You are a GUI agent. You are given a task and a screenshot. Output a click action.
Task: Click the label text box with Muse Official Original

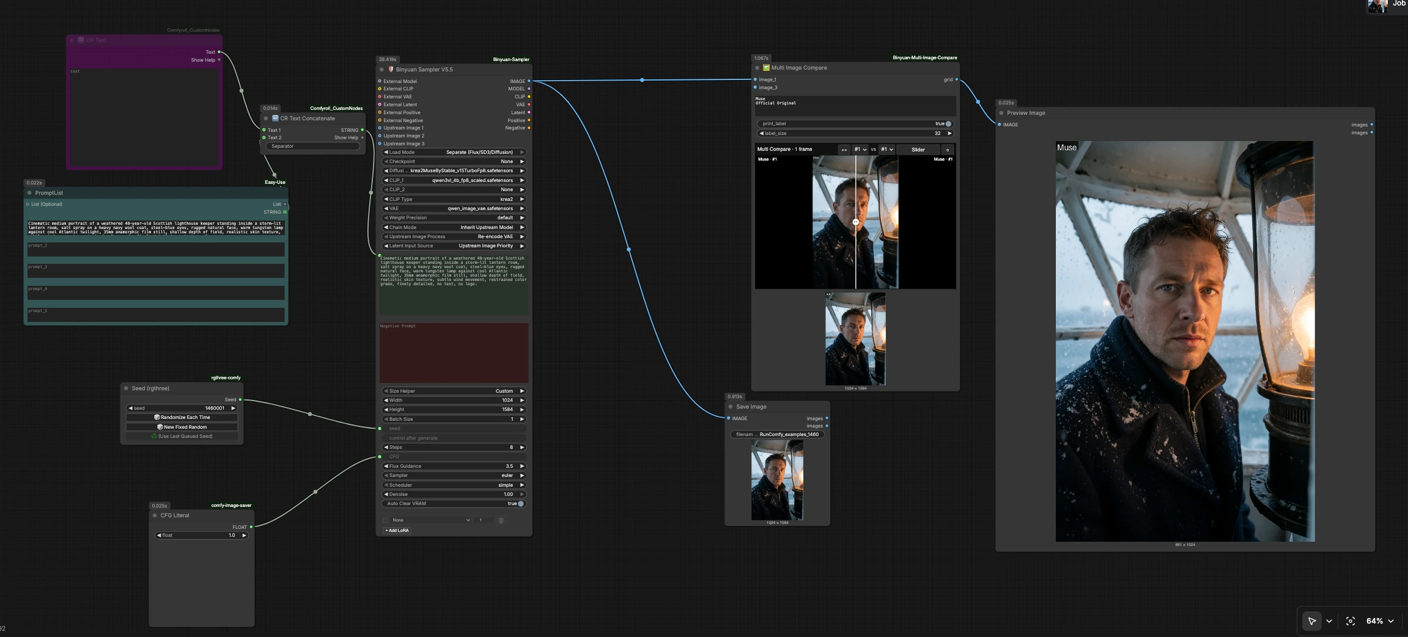click(855, 105)
